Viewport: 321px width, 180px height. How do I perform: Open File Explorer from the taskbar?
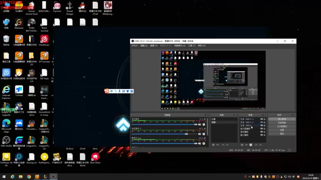pos(21,177)
